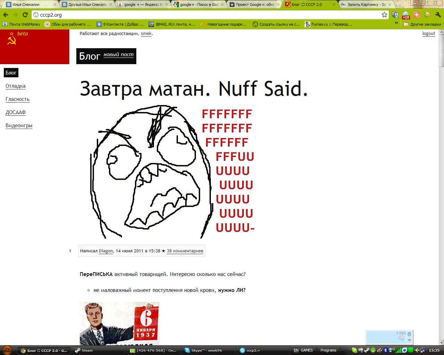Create a новый пост
This screenshot has width=444, height=355.
[x=119, y=55]
